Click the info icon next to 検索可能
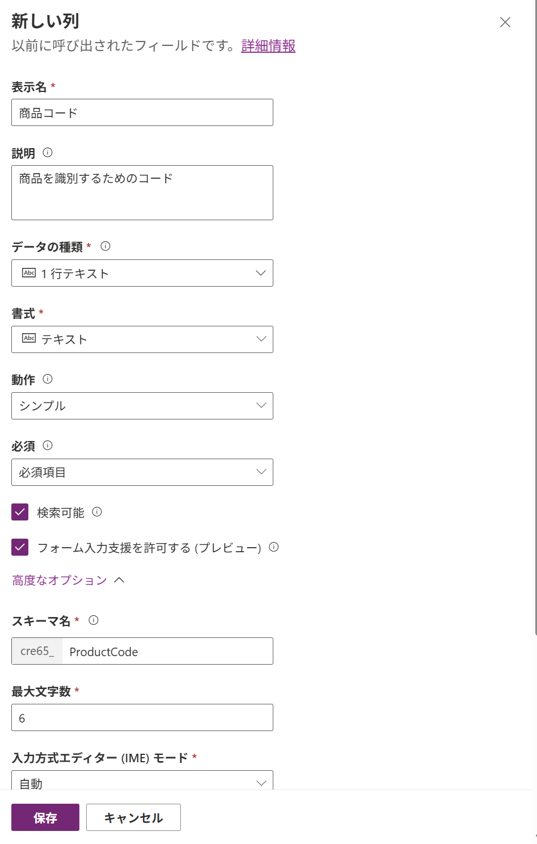Image resolution: width=537 pixels, height=844 pixels. coord(97,513)
